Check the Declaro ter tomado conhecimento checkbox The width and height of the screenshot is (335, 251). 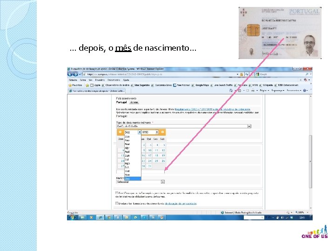(x=117, y=203)
